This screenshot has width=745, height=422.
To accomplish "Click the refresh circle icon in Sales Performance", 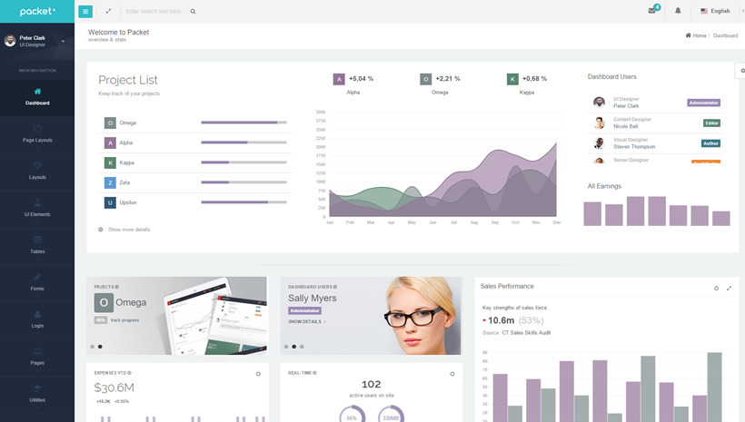I will (716, 289).
